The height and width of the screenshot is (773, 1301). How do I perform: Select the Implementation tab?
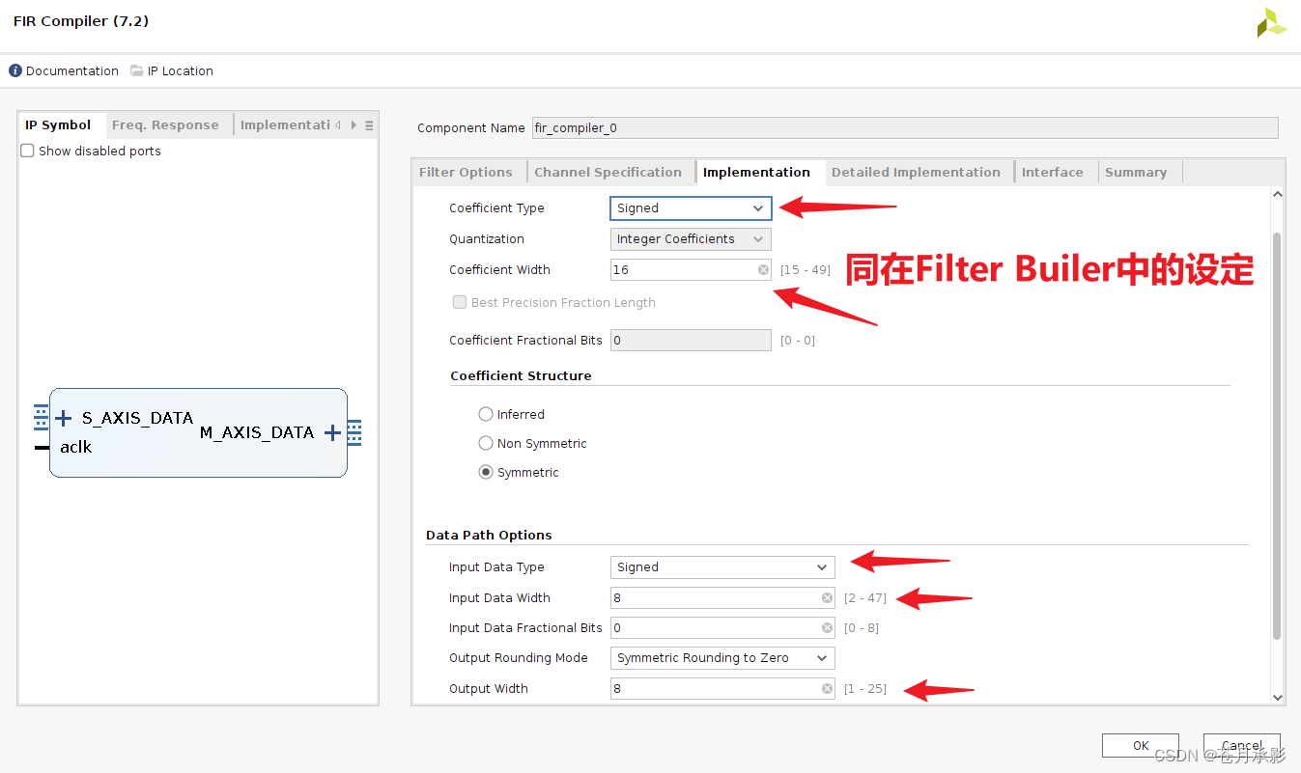pos(757,172)
